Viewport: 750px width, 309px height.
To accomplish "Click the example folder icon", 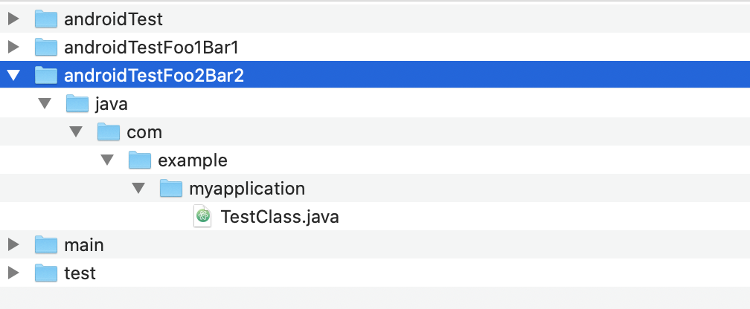I will click(x=140, y=160).
